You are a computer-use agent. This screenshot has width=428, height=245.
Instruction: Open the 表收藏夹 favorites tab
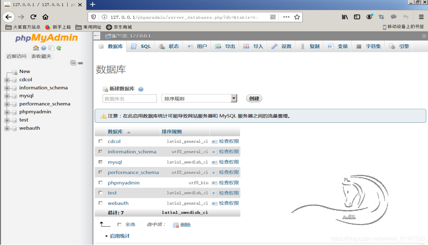(x=41, y=56)
